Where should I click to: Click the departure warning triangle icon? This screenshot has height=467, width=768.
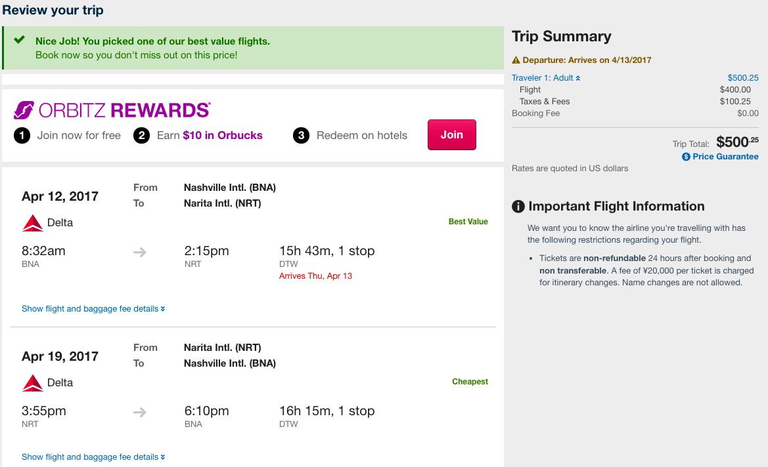coord(516,60)
